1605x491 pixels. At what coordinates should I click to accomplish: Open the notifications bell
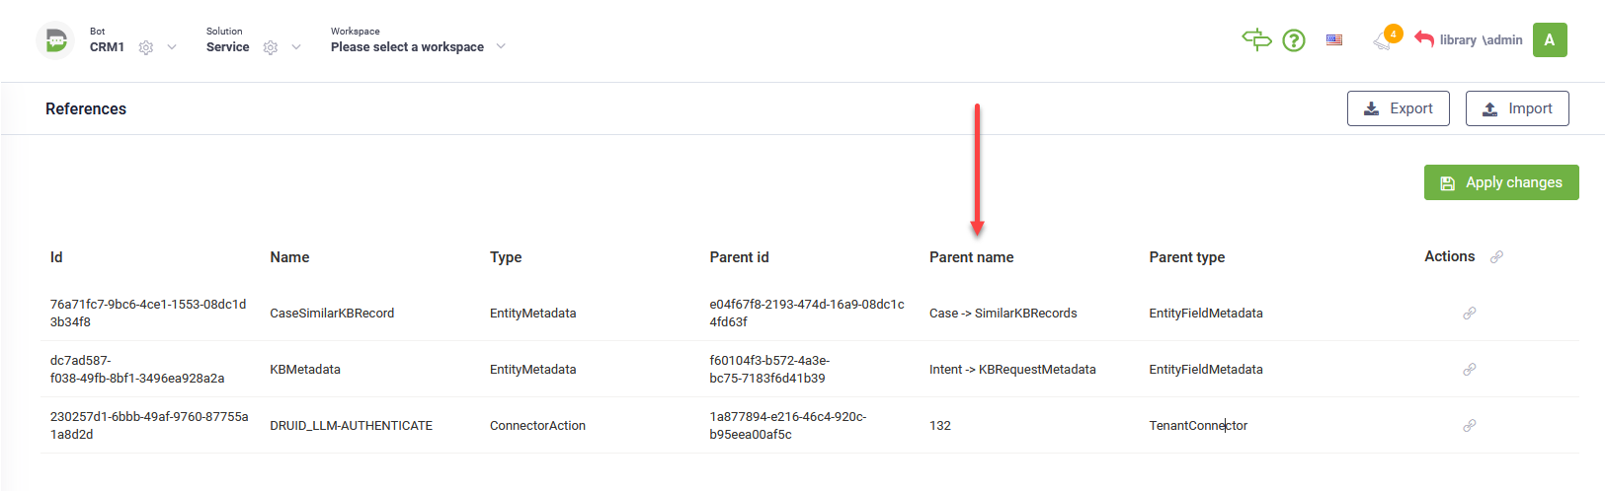1383,40
